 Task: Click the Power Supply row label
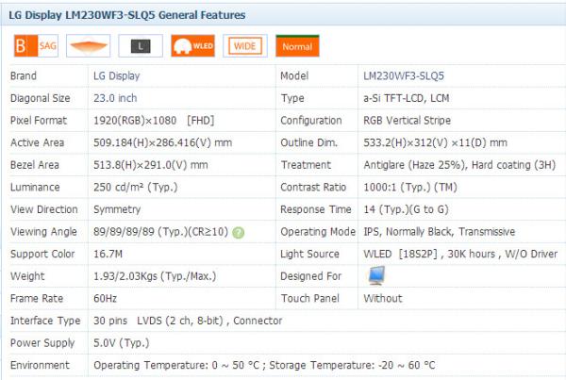tap(42, 343)
